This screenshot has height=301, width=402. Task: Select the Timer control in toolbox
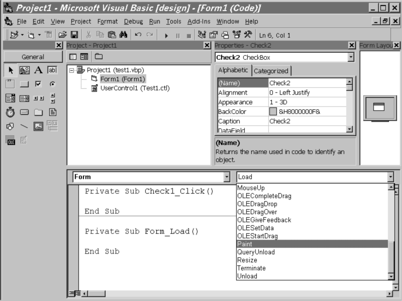[10, 112]
